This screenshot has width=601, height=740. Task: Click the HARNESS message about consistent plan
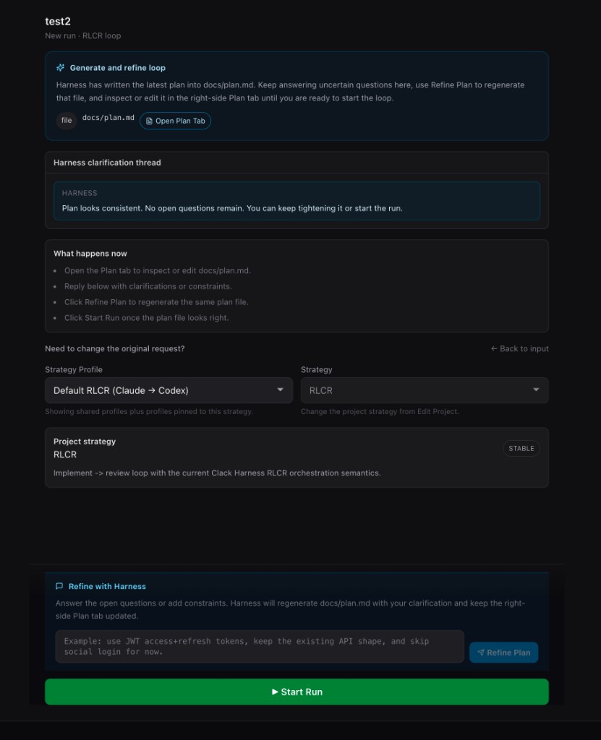click(x=297, y=201)
